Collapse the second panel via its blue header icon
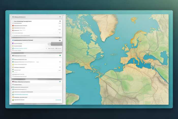This screenshot has width=178, height=119. pyautogui.click(x=12, y=40)
